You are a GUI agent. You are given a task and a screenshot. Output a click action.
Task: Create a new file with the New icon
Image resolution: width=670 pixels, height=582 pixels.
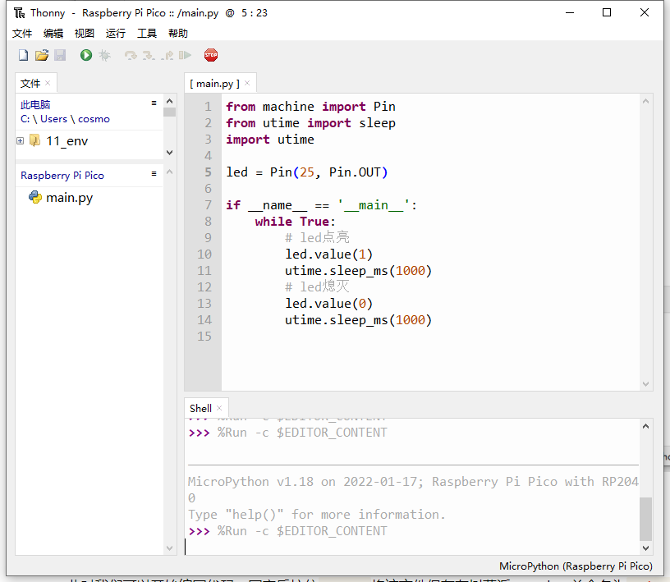point(24,55)
